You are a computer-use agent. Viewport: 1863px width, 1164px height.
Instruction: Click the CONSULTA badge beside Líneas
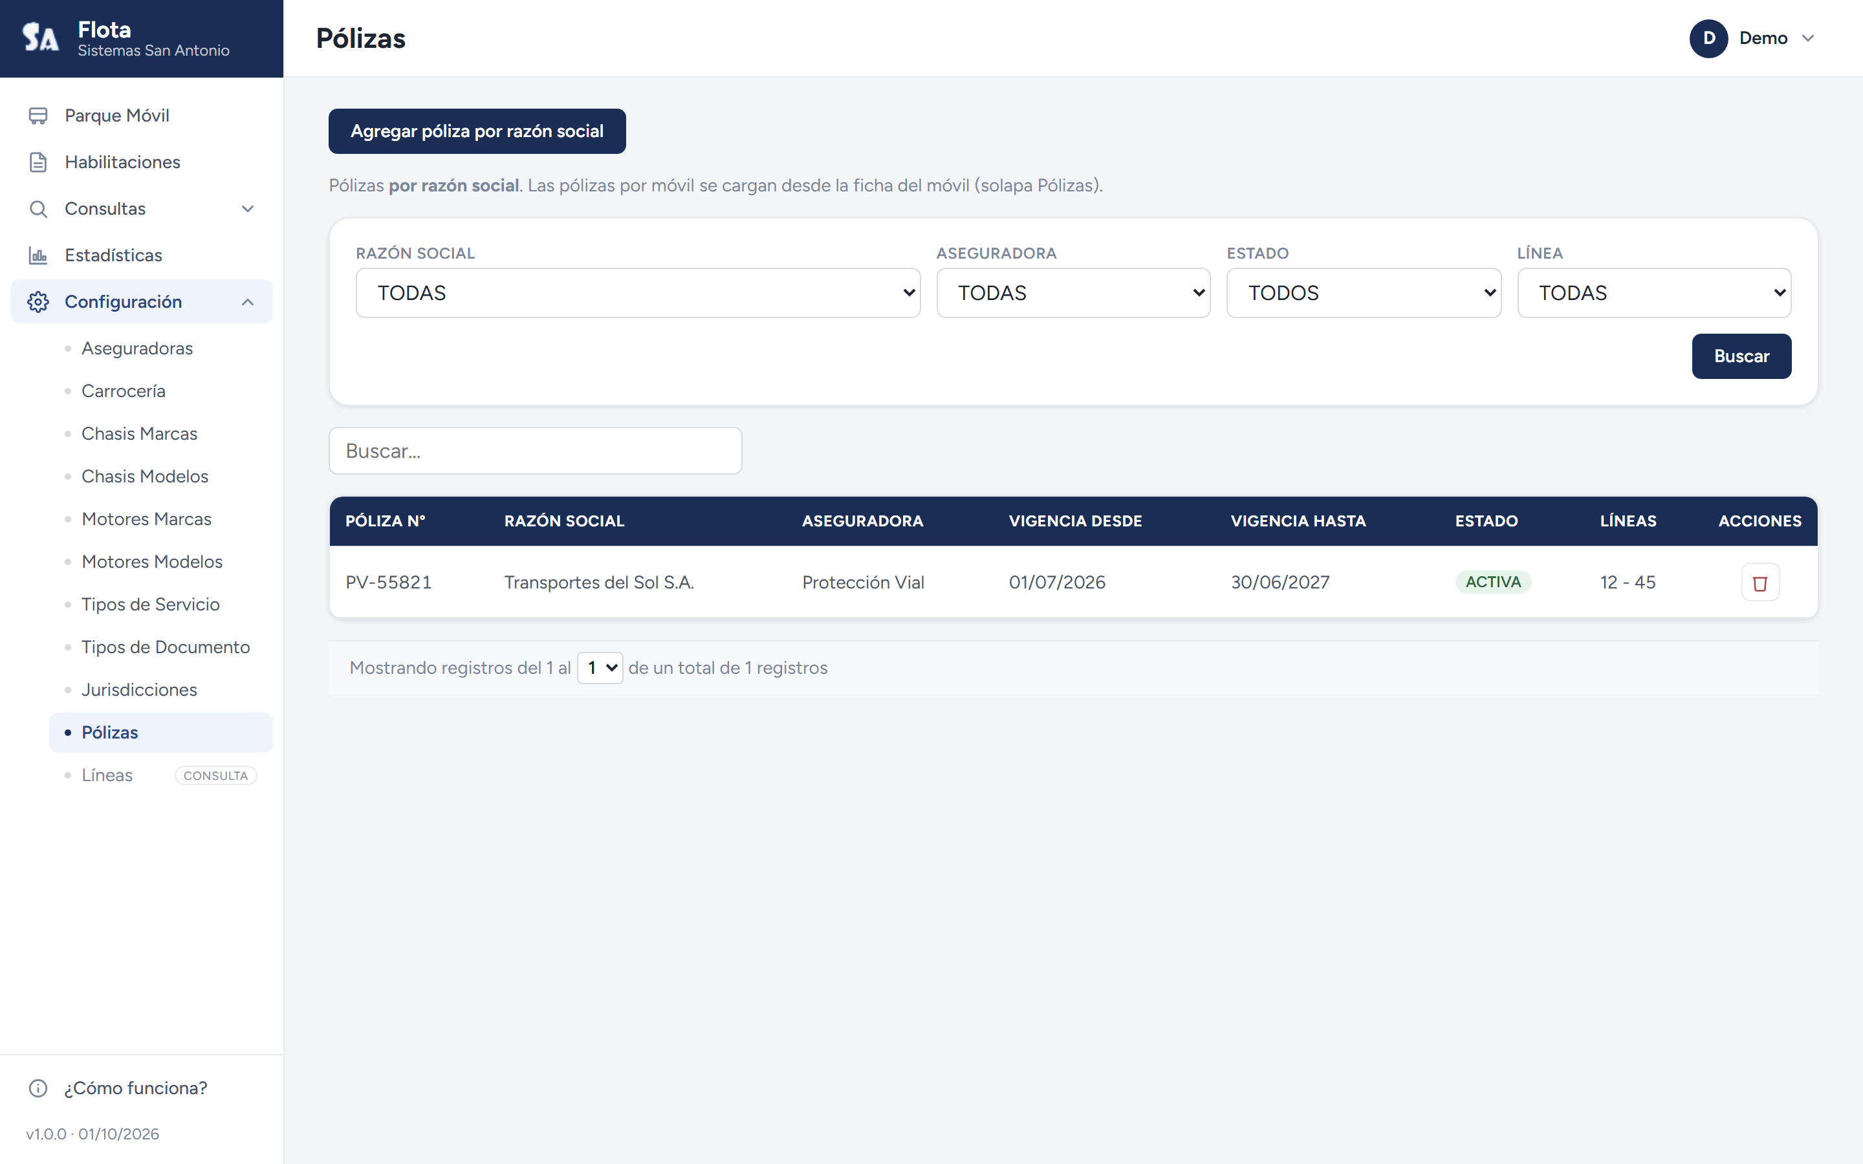click(x=215, y=775)
